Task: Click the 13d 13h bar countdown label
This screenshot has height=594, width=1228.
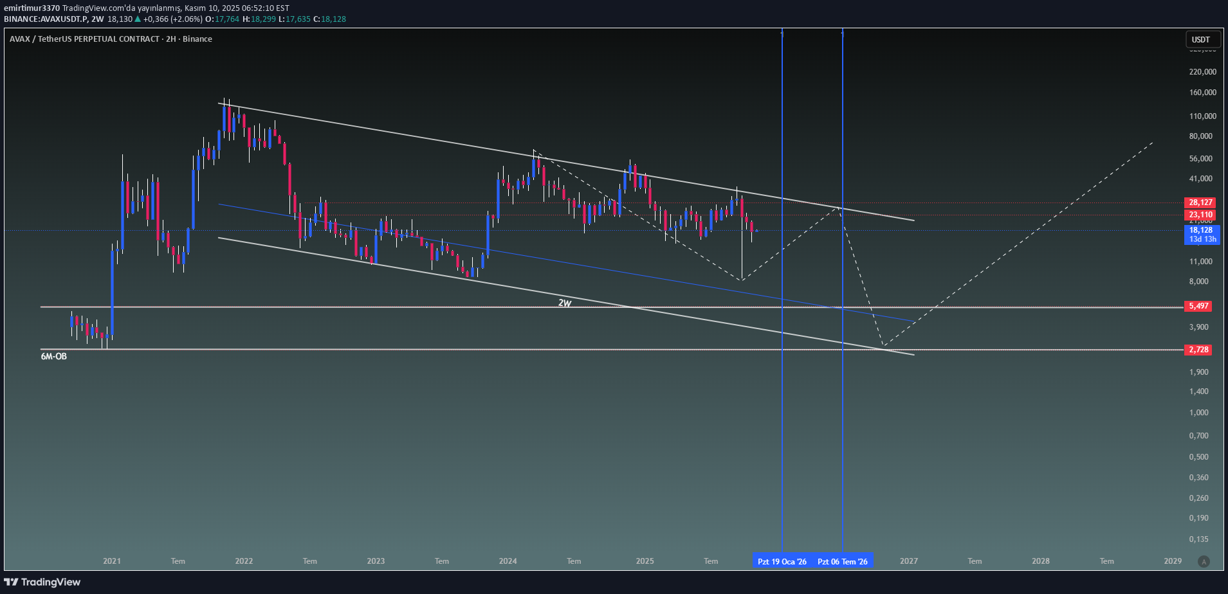Action: click(x=1202, y=239)
